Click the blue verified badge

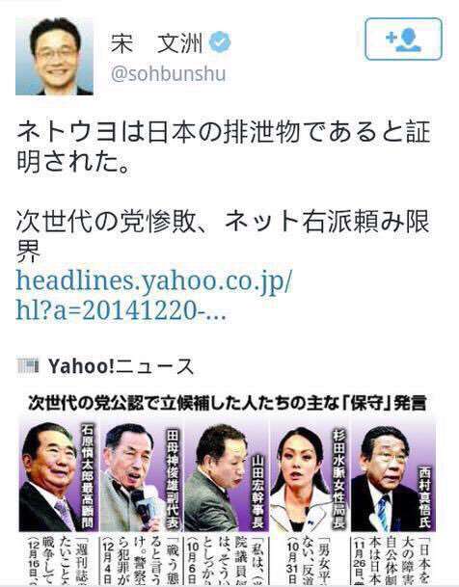(x=220, y=42)
